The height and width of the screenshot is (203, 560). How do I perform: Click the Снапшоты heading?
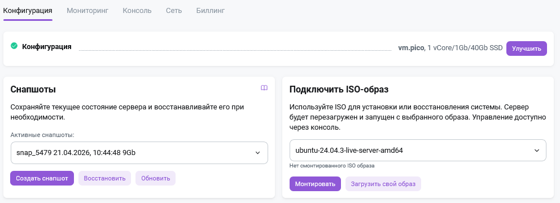pyautogui.click(x=33, y=89)
